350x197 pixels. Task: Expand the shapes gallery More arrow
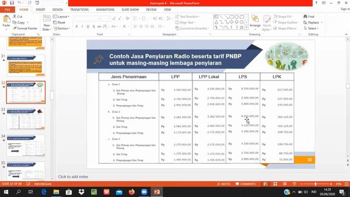click(x=247, y=27)
